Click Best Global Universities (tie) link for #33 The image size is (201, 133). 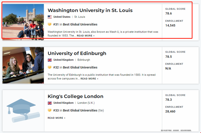pyautogui.click(x=80, y=110)
